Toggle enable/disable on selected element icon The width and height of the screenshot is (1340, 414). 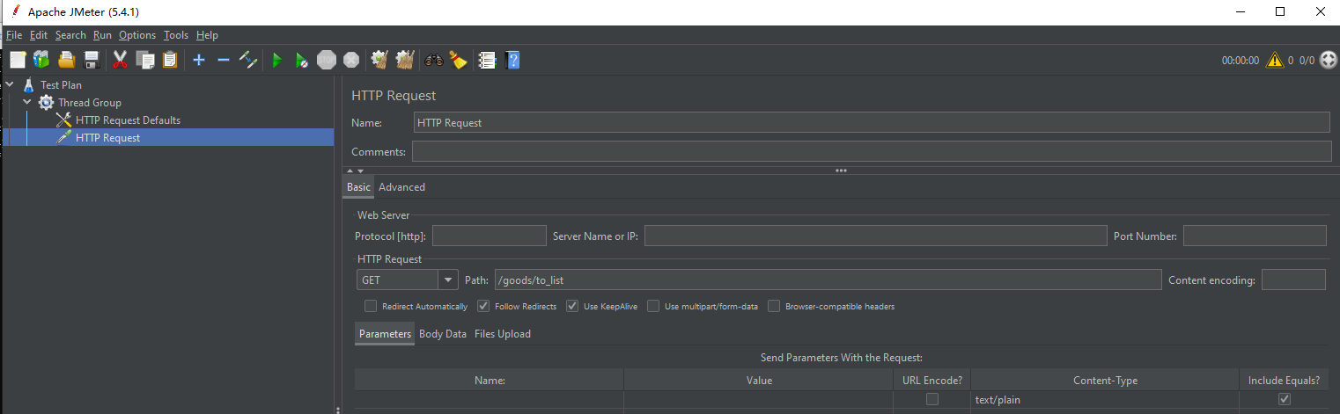pos(247,60)
